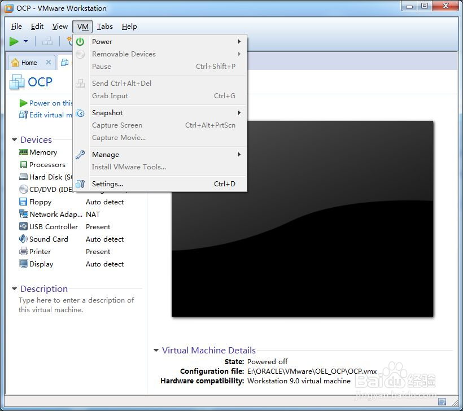
Task: Open the Help menu
Action: point(129,27)
